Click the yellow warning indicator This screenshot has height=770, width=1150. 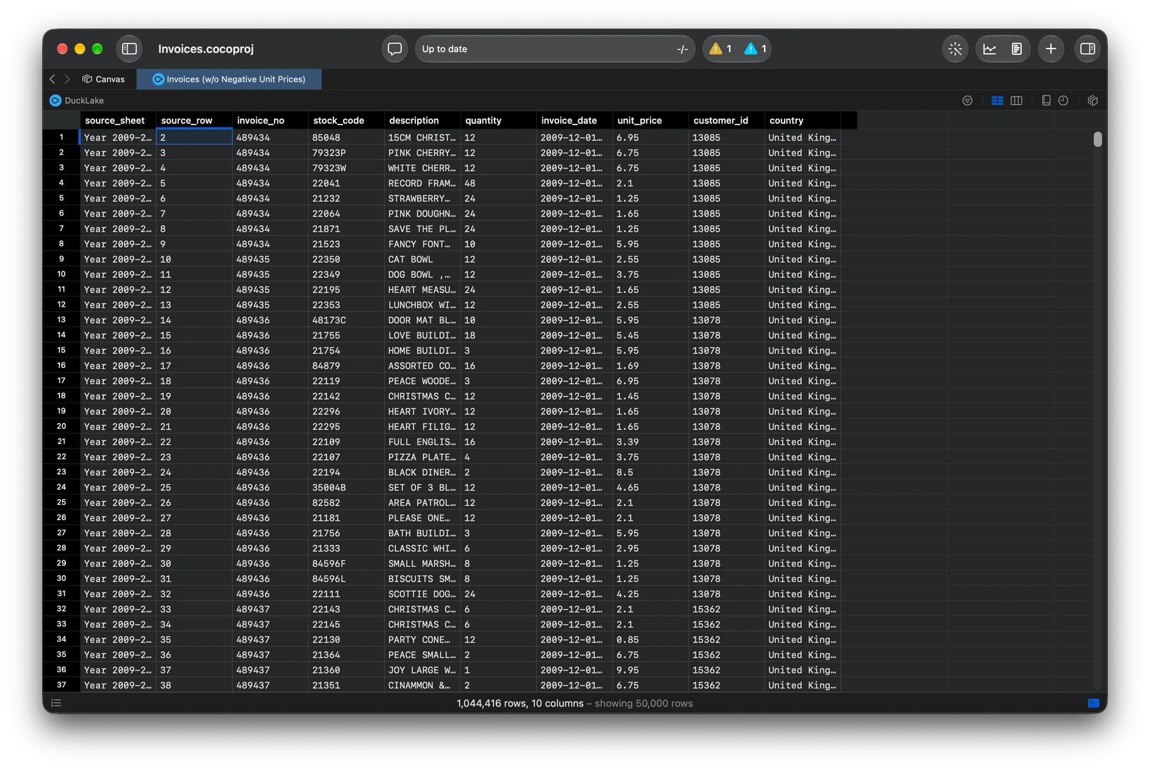[x=720, y=49]
